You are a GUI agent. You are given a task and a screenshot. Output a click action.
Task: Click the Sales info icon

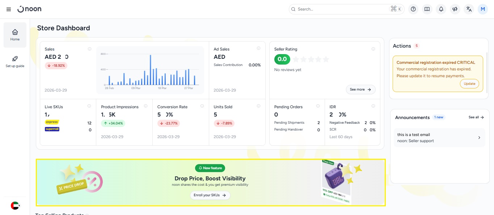(x=89, y=49)
